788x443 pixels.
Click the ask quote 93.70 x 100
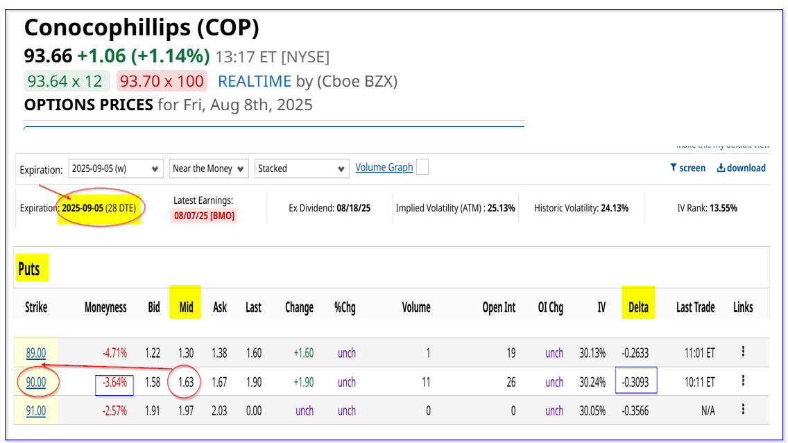pyautogui.click(x=162, y=81)
